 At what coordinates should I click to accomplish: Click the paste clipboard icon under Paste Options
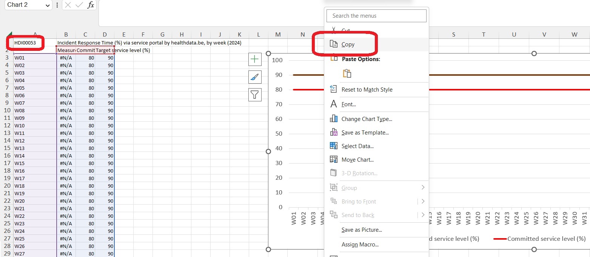347,73
